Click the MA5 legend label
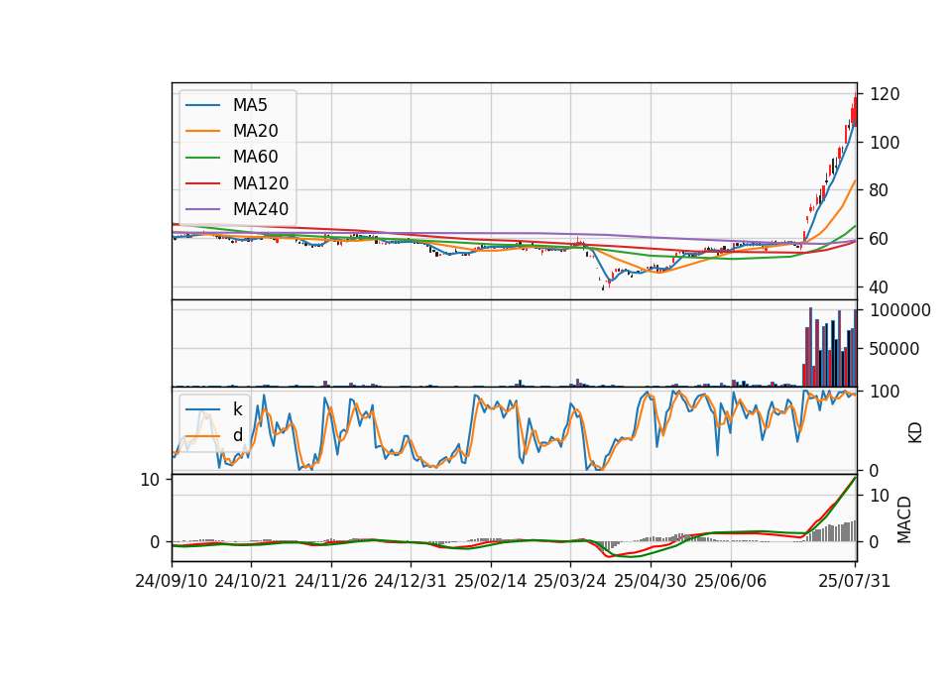Screen dimensions: 952x684 250,105
